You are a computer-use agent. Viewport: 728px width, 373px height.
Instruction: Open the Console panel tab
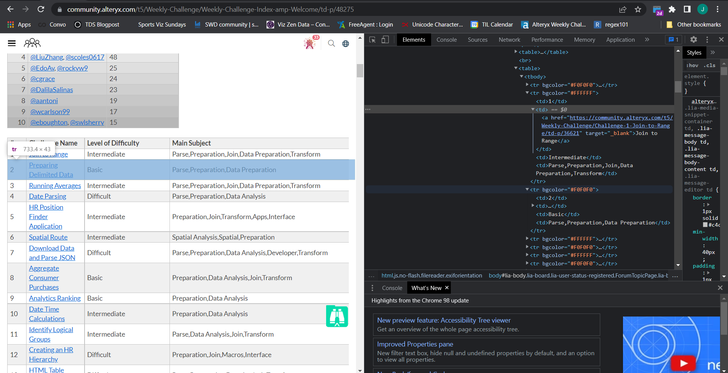click(446, 40)
